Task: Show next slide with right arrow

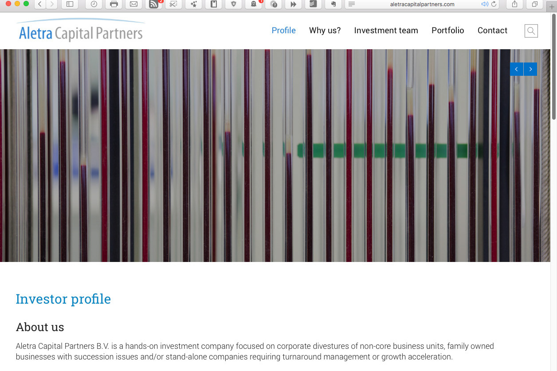Action: click(530, 69)
